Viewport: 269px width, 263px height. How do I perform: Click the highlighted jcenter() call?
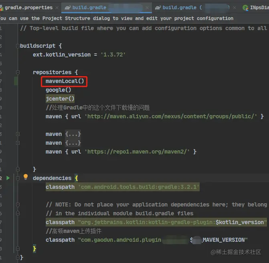coord(60,99)
